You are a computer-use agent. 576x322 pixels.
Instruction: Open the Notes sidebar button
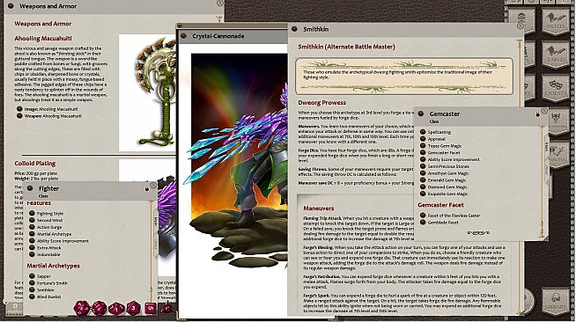click(556, 22)
